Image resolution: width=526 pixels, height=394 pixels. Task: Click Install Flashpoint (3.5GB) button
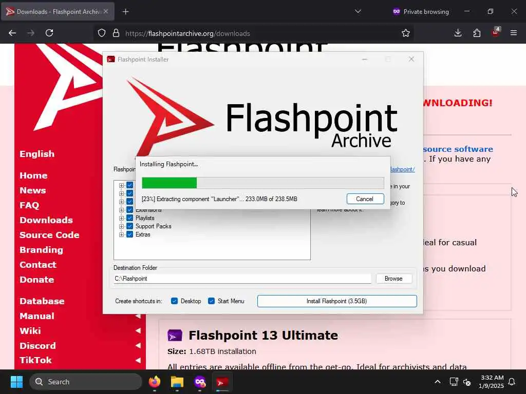337,301
